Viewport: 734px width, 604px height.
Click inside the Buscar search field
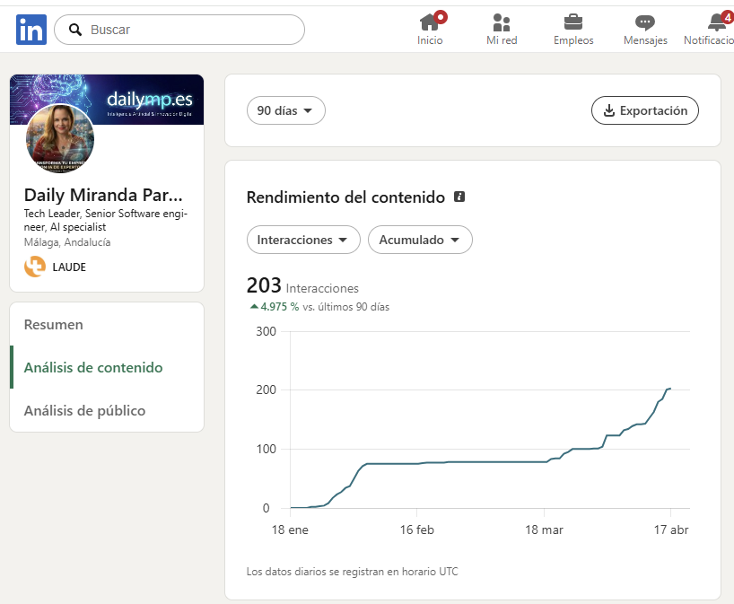179,30
